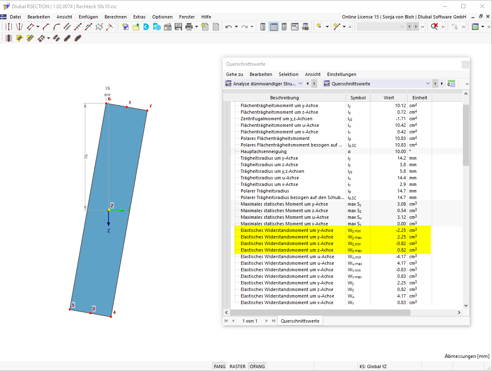Open the Querschnittswerte table dropdown
This screenshot has width=492, height=371.
click(x=428, y=84)
